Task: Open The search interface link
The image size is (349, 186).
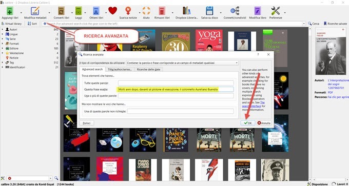Action: pyautogui.click(x=254, y=105)
